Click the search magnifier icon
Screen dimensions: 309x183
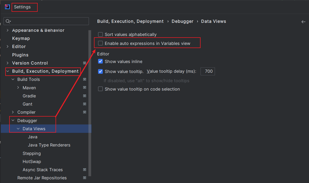8,21
